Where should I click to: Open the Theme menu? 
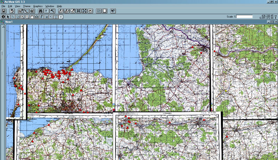click(x=27, y=6)
